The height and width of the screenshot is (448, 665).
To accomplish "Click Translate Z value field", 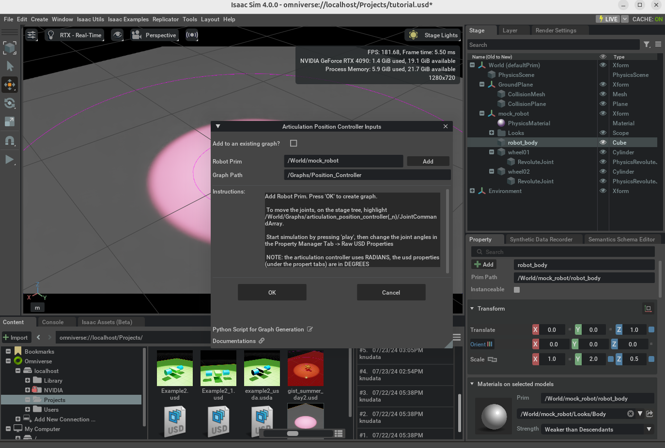I will click(634, 329).
